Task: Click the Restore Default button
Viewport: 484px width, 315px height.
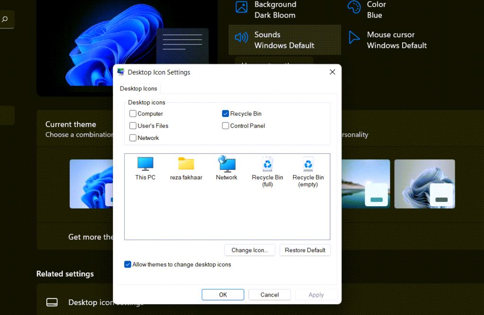Action: [x=305, y=250]
